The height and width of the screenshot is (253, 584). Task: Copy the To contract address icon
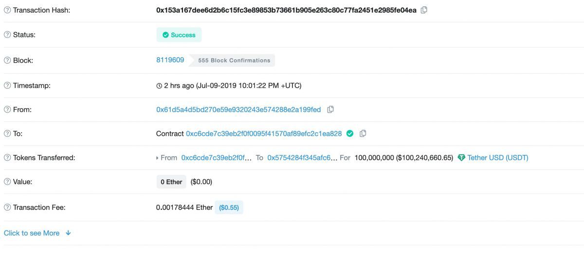(x=363, y=134)
